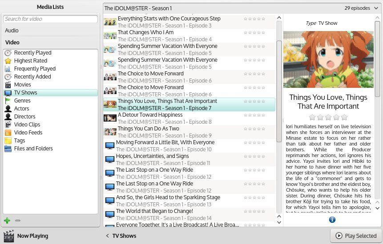Select Highest Rated list item

50,61
